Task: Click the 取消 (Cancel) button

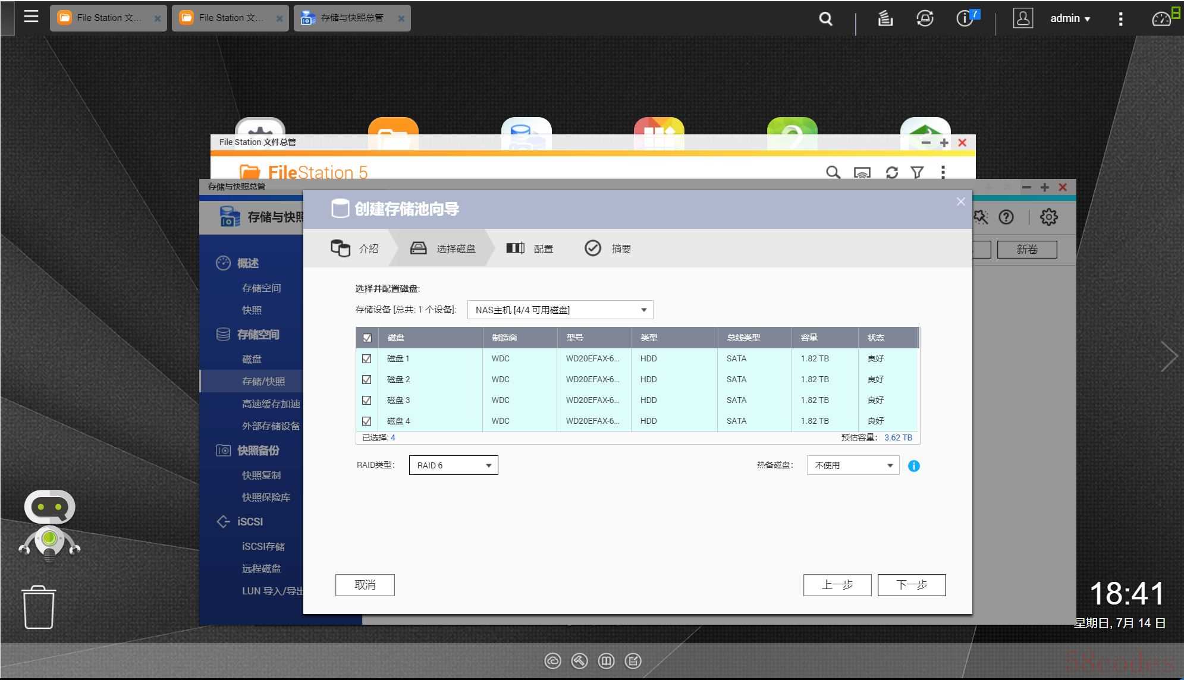Action: [x=365, y=585]
